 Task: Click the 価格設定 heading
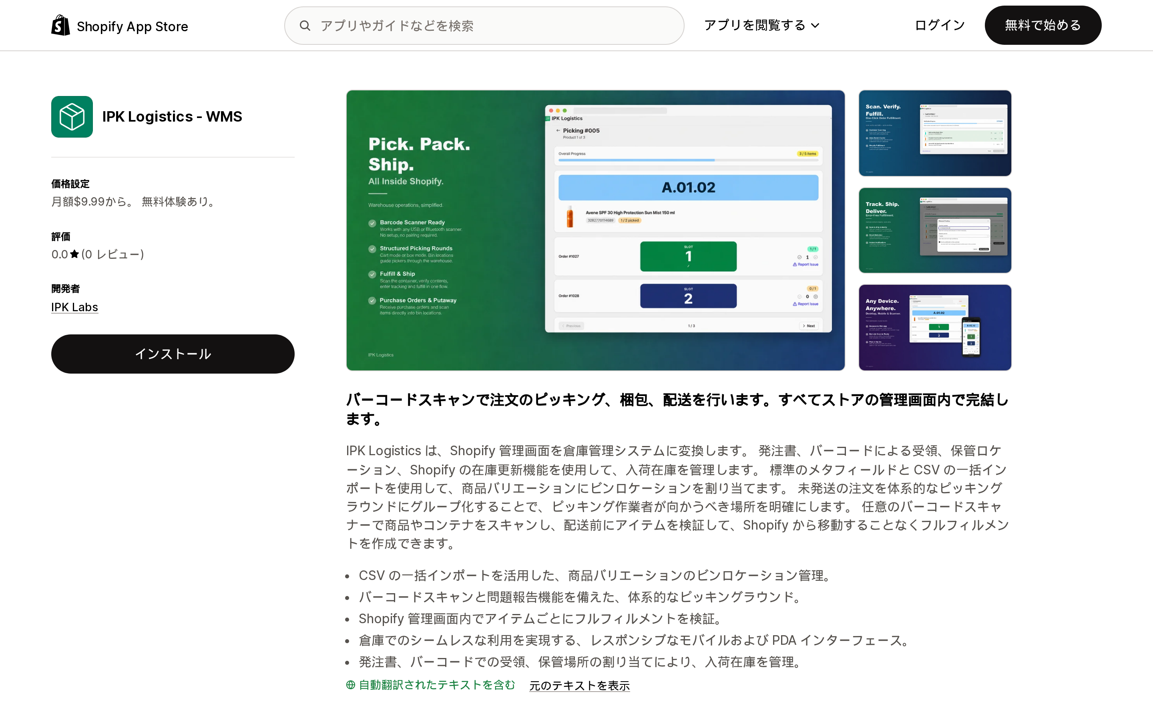(70, 184)
